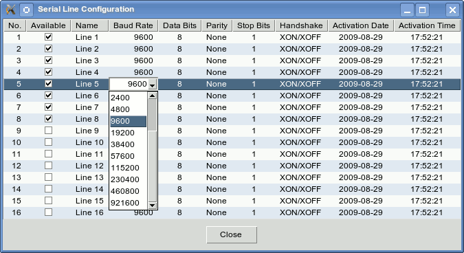Enable the Line 9 Available checkbox
The width and height of the screenshot is (464, 253).
point(48,131)
